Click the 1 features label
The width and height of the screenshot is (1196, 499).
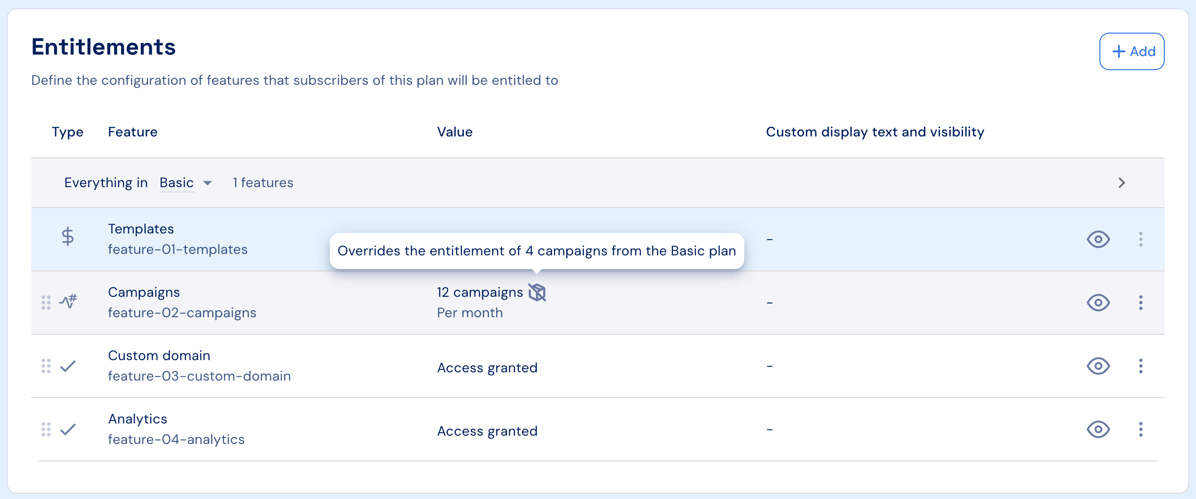pyautogui.click(x=263, y=183)
